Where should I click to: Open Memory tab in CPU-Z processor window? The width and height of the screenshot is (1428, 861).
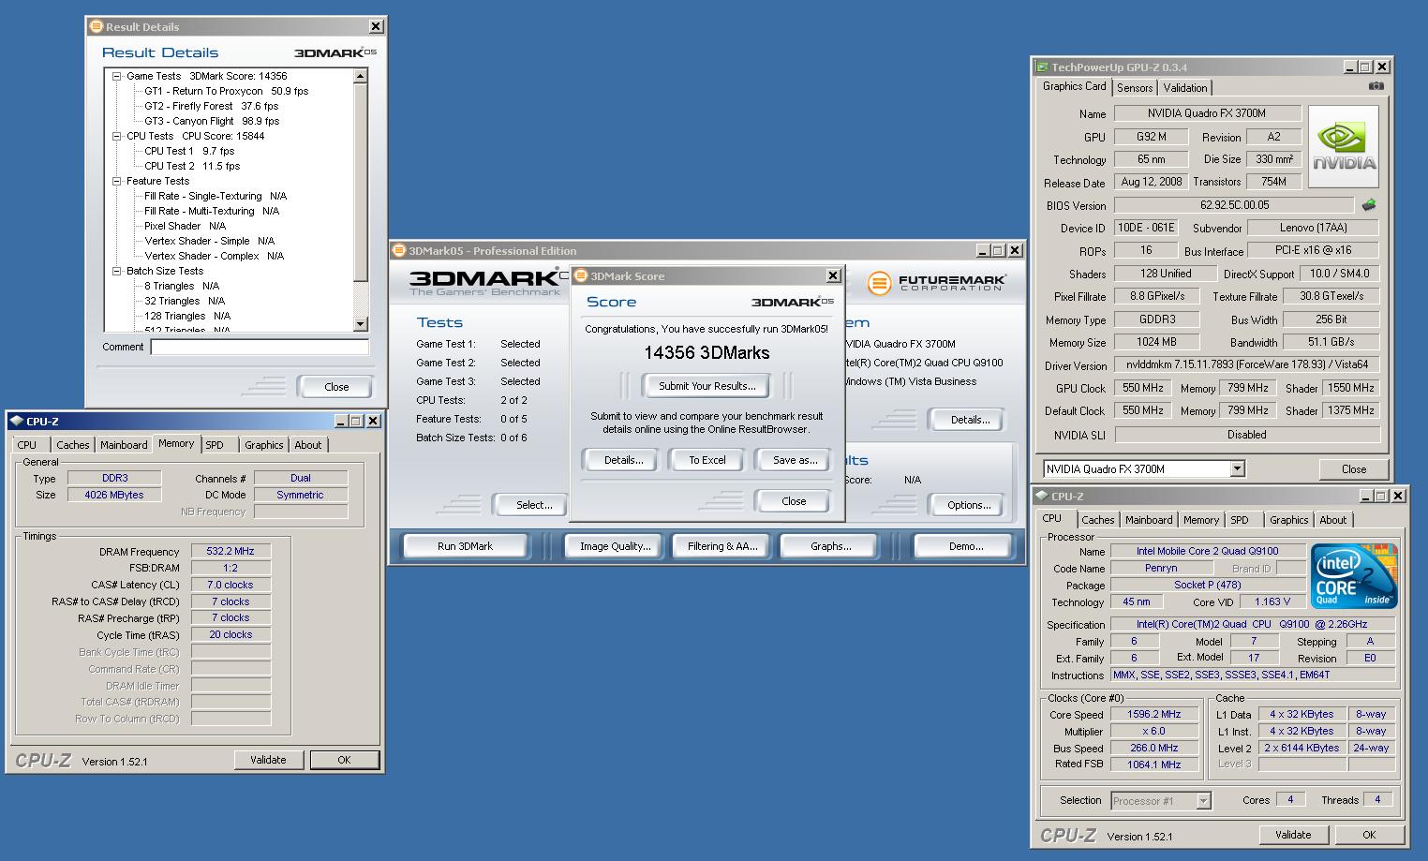[x=1200, y=520]
